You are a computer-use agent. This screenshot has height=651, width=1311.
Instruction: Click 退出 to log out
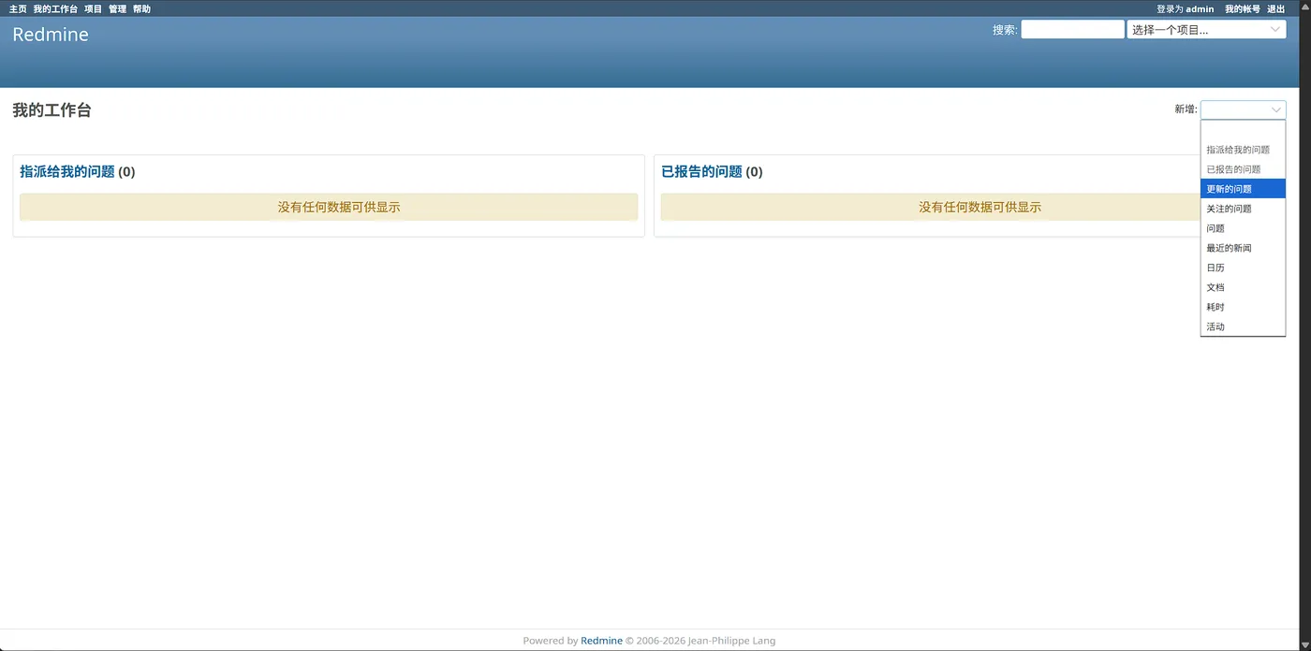coord(1275,8)
